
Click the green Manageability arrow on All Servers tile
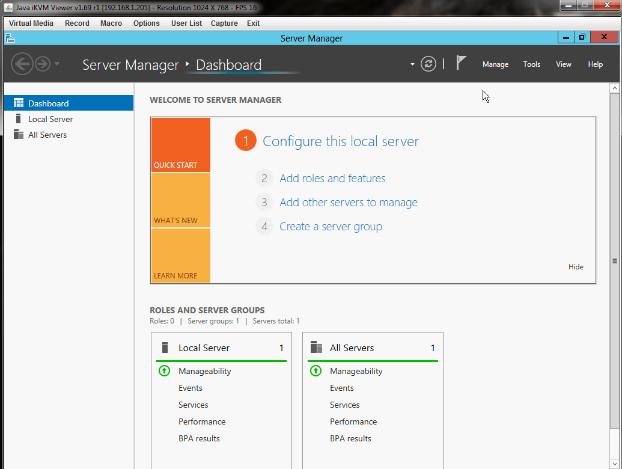[316, 371]
